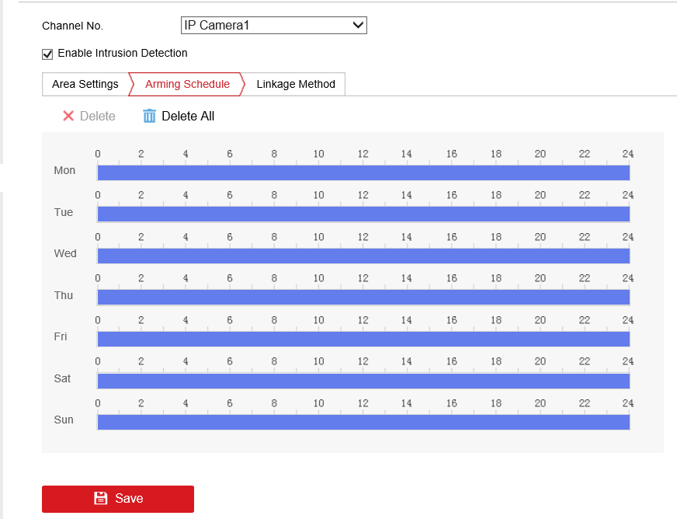Click the Save button
Viewport: 677px width, 519px height.
point(118,499)
